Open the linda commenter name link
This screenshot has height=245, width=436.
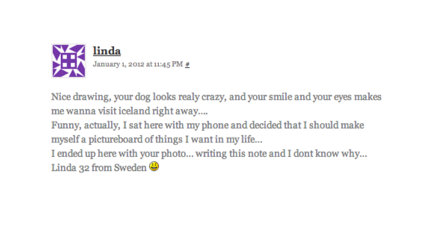[x=107, y=51]
